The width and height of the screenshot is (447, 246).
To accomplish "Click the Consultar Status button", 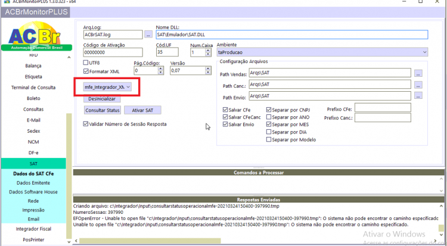I will click(x=103, y=110).
